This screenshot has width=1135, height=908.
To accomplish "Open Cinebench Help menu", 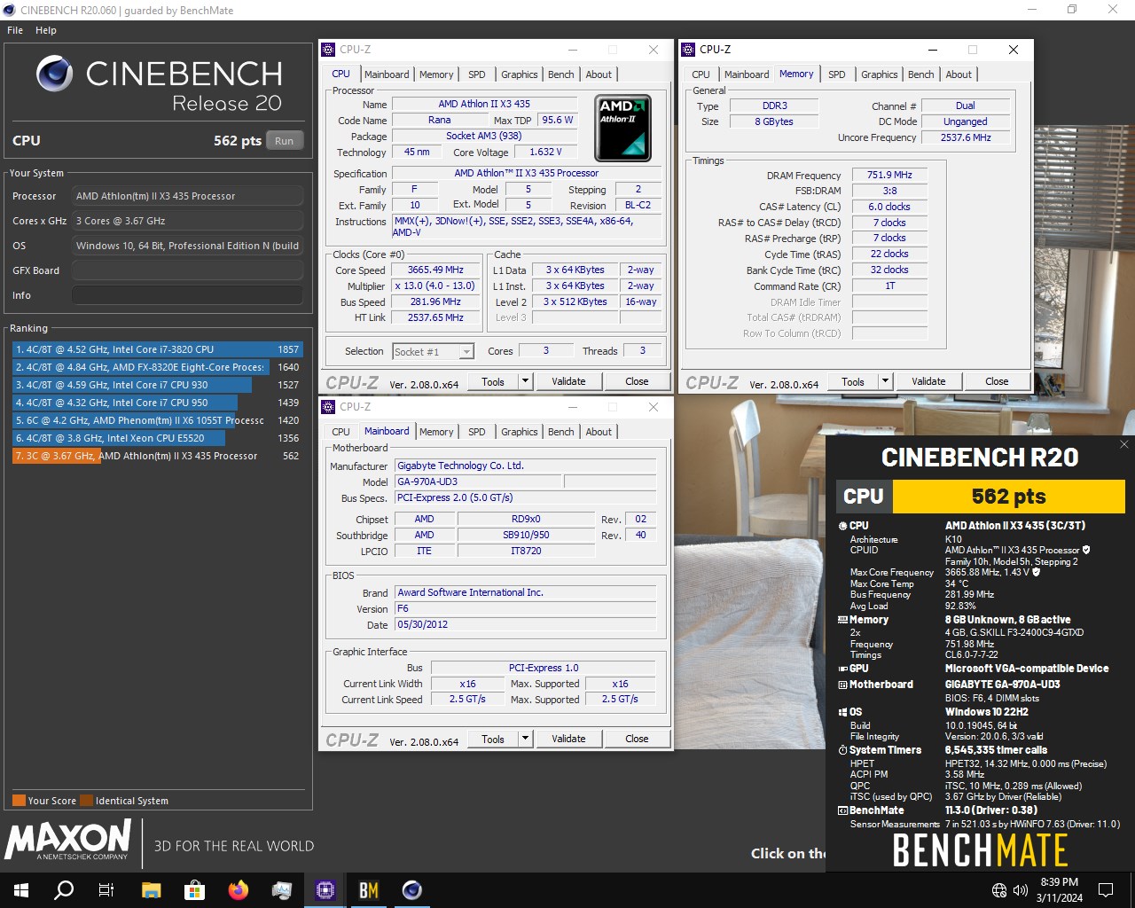I will tap(46, 30).
